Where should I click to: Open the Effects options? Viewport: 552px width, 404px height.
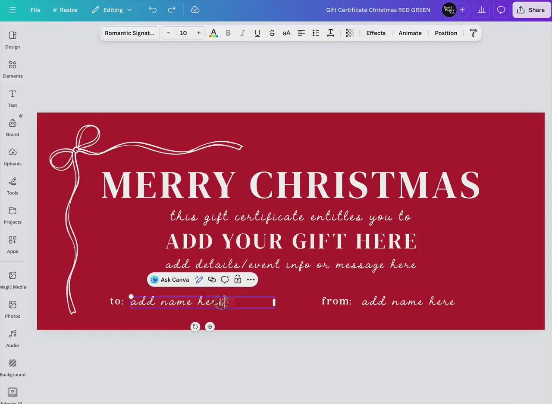pyautogui.click(x=376, y=33)
